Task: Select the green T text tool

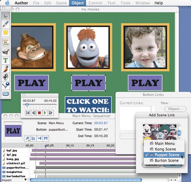Action: tap(6, 60)
